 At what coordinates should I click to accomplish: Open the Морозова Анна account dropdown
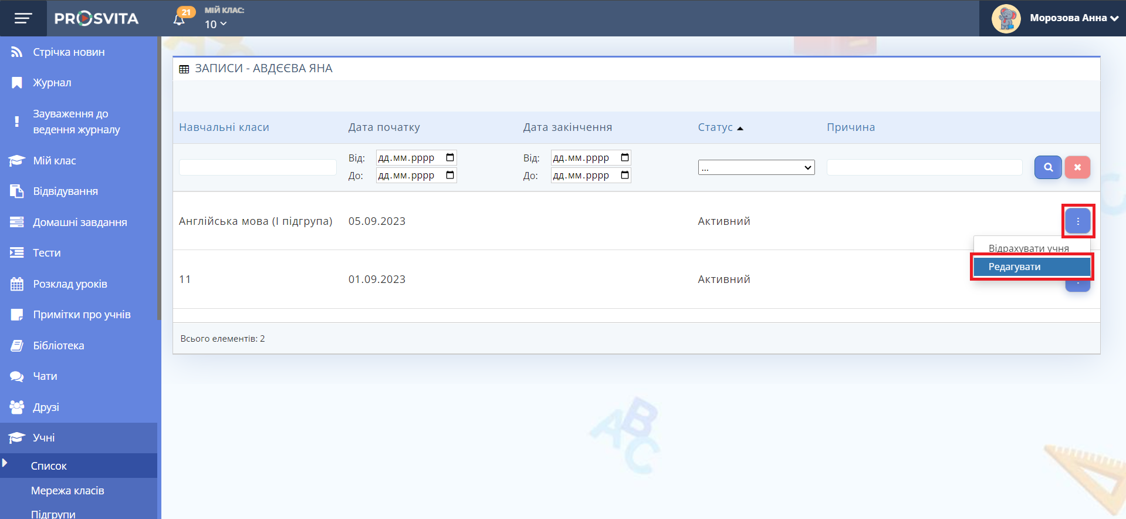pyautogui.click(x=1074, y=18)
